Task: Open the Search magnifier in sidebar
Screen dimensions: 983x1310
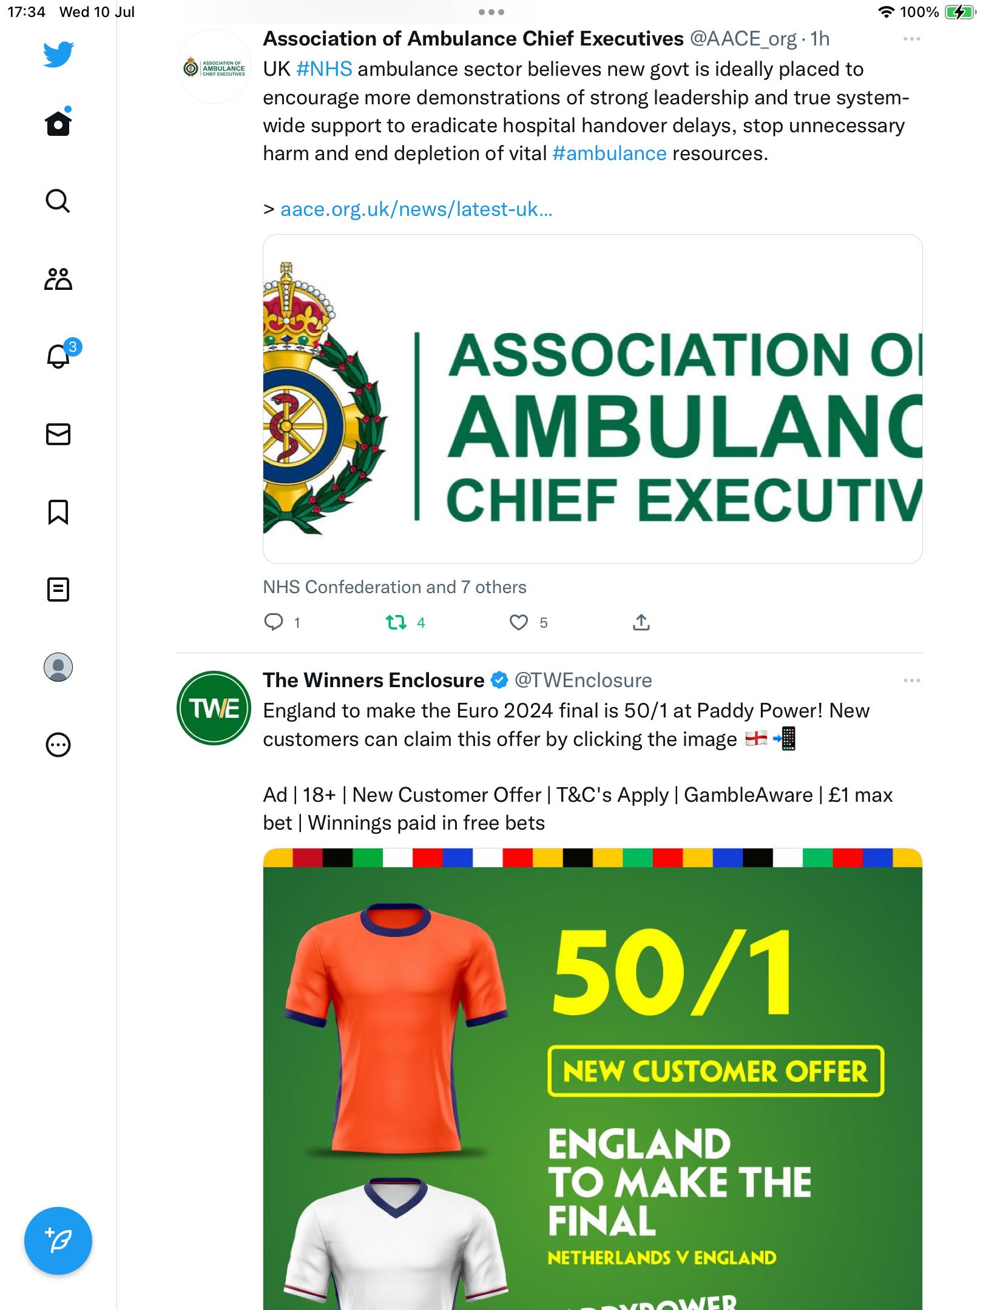Action: (x=58, y=201)
